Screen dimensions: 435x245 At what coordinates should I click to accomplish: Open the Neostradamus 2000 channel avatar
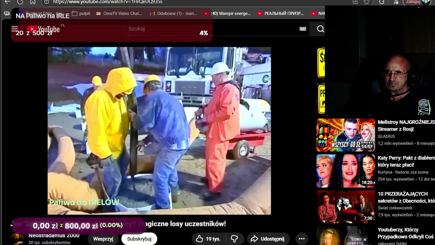point(17,239)
